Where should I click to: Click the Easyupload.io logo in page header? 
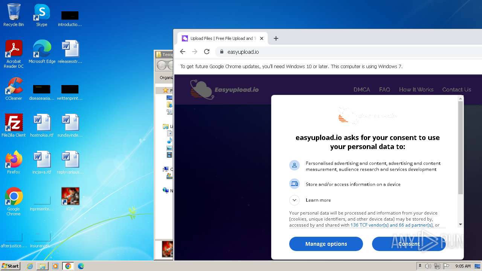(x=224, y=90)
